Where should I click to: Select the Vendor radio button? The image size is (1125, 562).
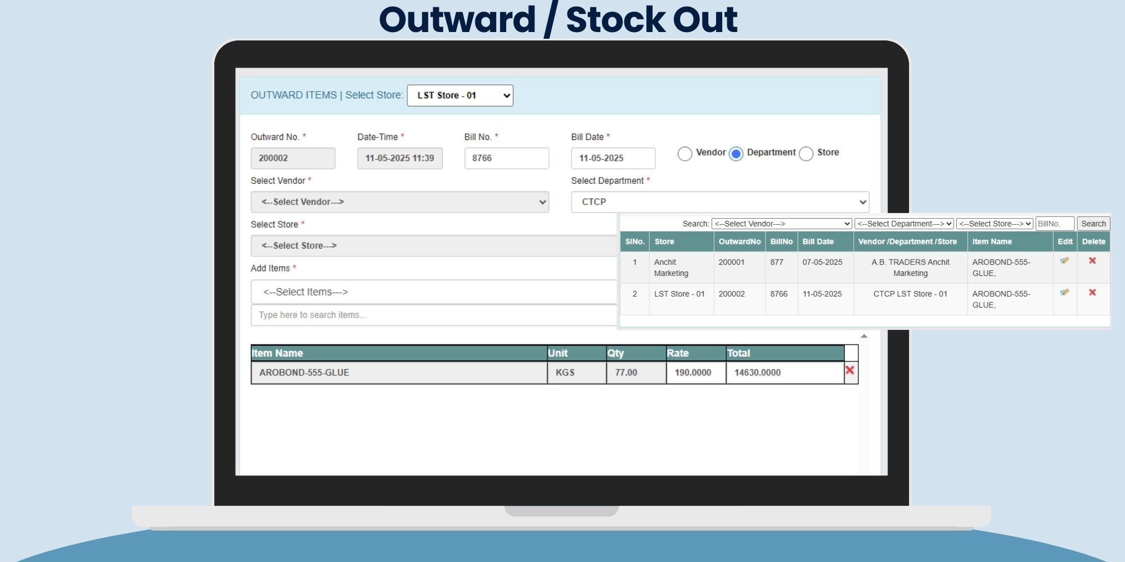pyautogui.click(x=685, y=153)
